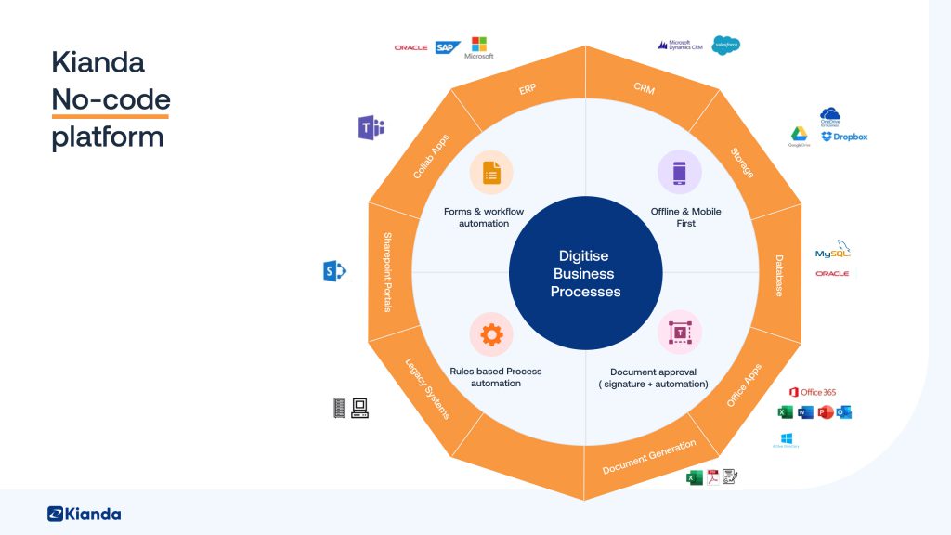Open the Active Directory icon
Image resolution: width=951 pixels, height=535 pixels.
[x=787, y=437]
